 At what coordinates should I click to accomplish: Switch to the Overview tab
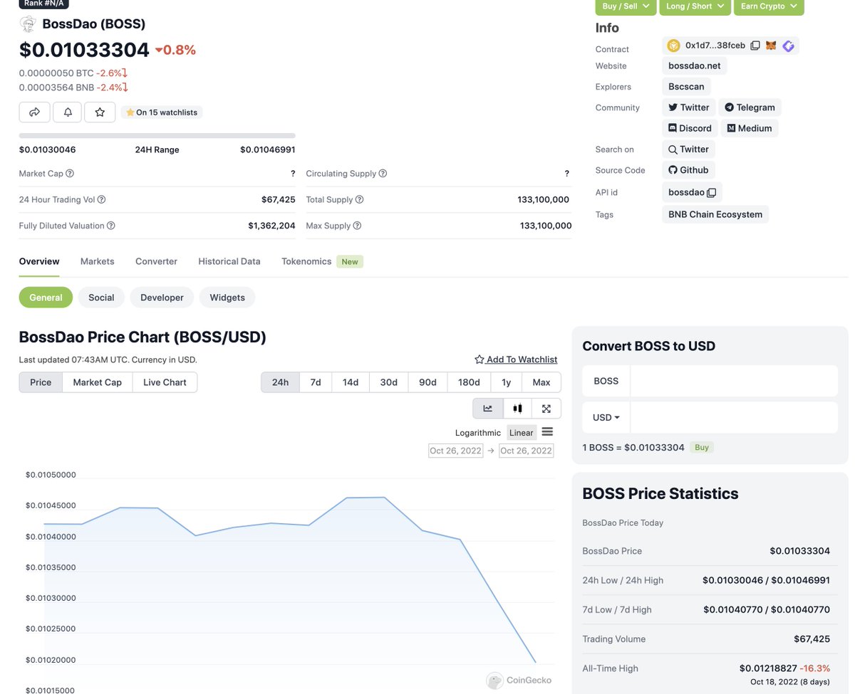(39, 261)
